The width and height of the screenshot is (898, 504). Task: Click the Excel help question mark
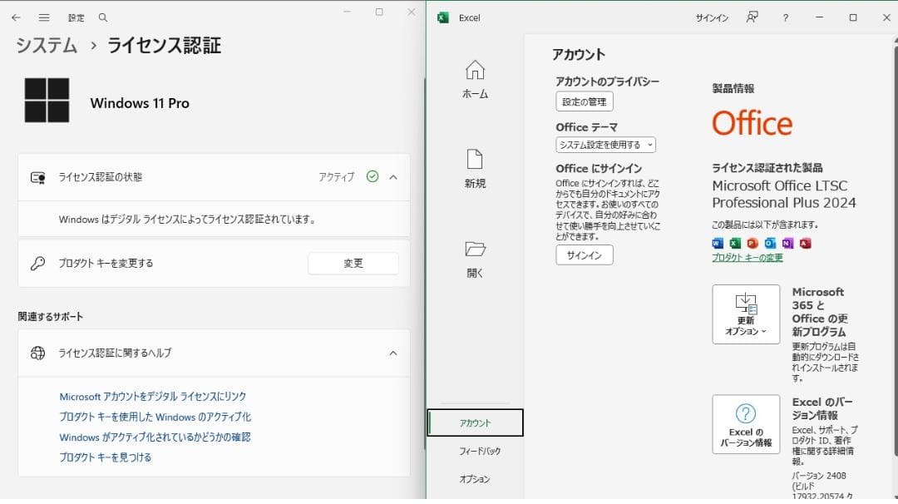click(x=786, y=17)
